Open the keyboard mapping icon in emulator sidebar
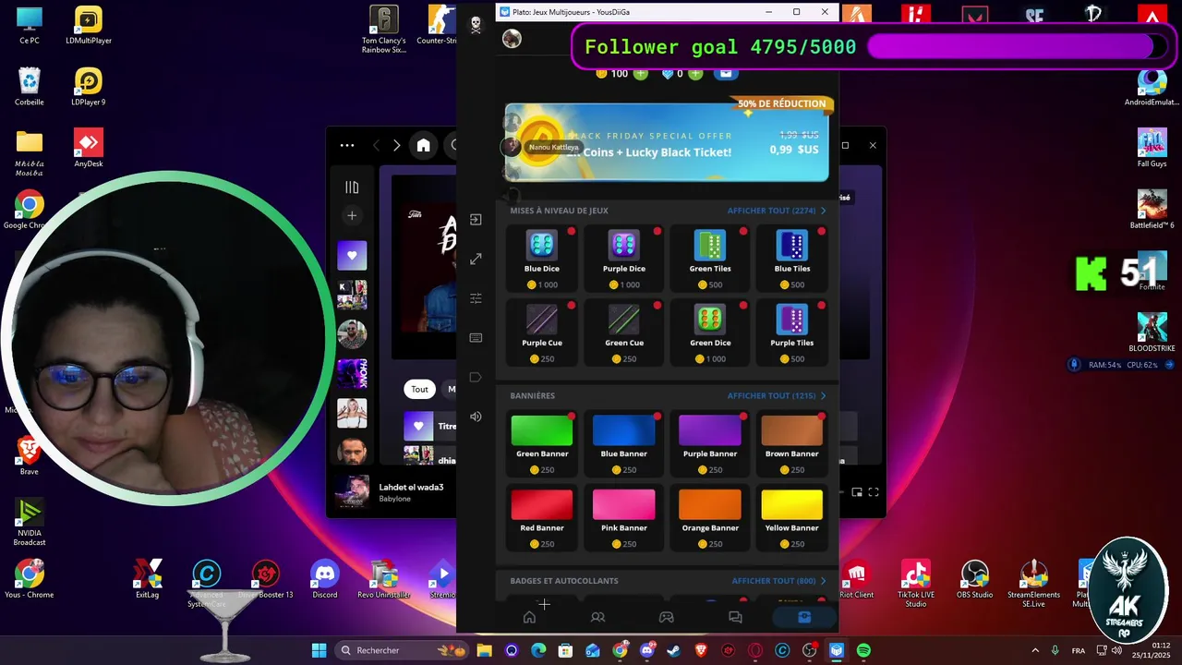 point(476,338)
